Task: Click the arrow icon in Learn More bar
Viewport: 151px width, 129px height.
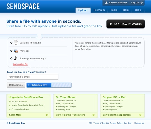Action: pyautogui.click(x=47, y=115)
